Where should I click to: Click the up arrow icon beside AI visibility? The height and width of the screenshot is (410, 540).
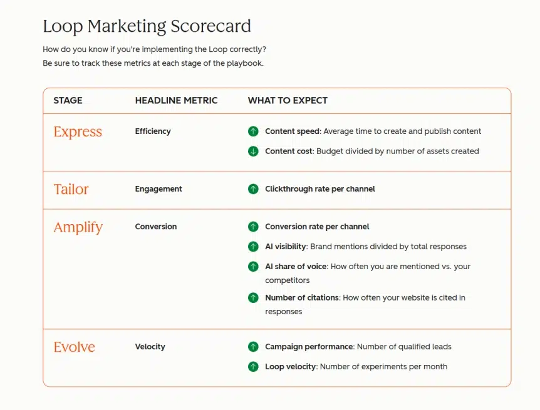253,247
